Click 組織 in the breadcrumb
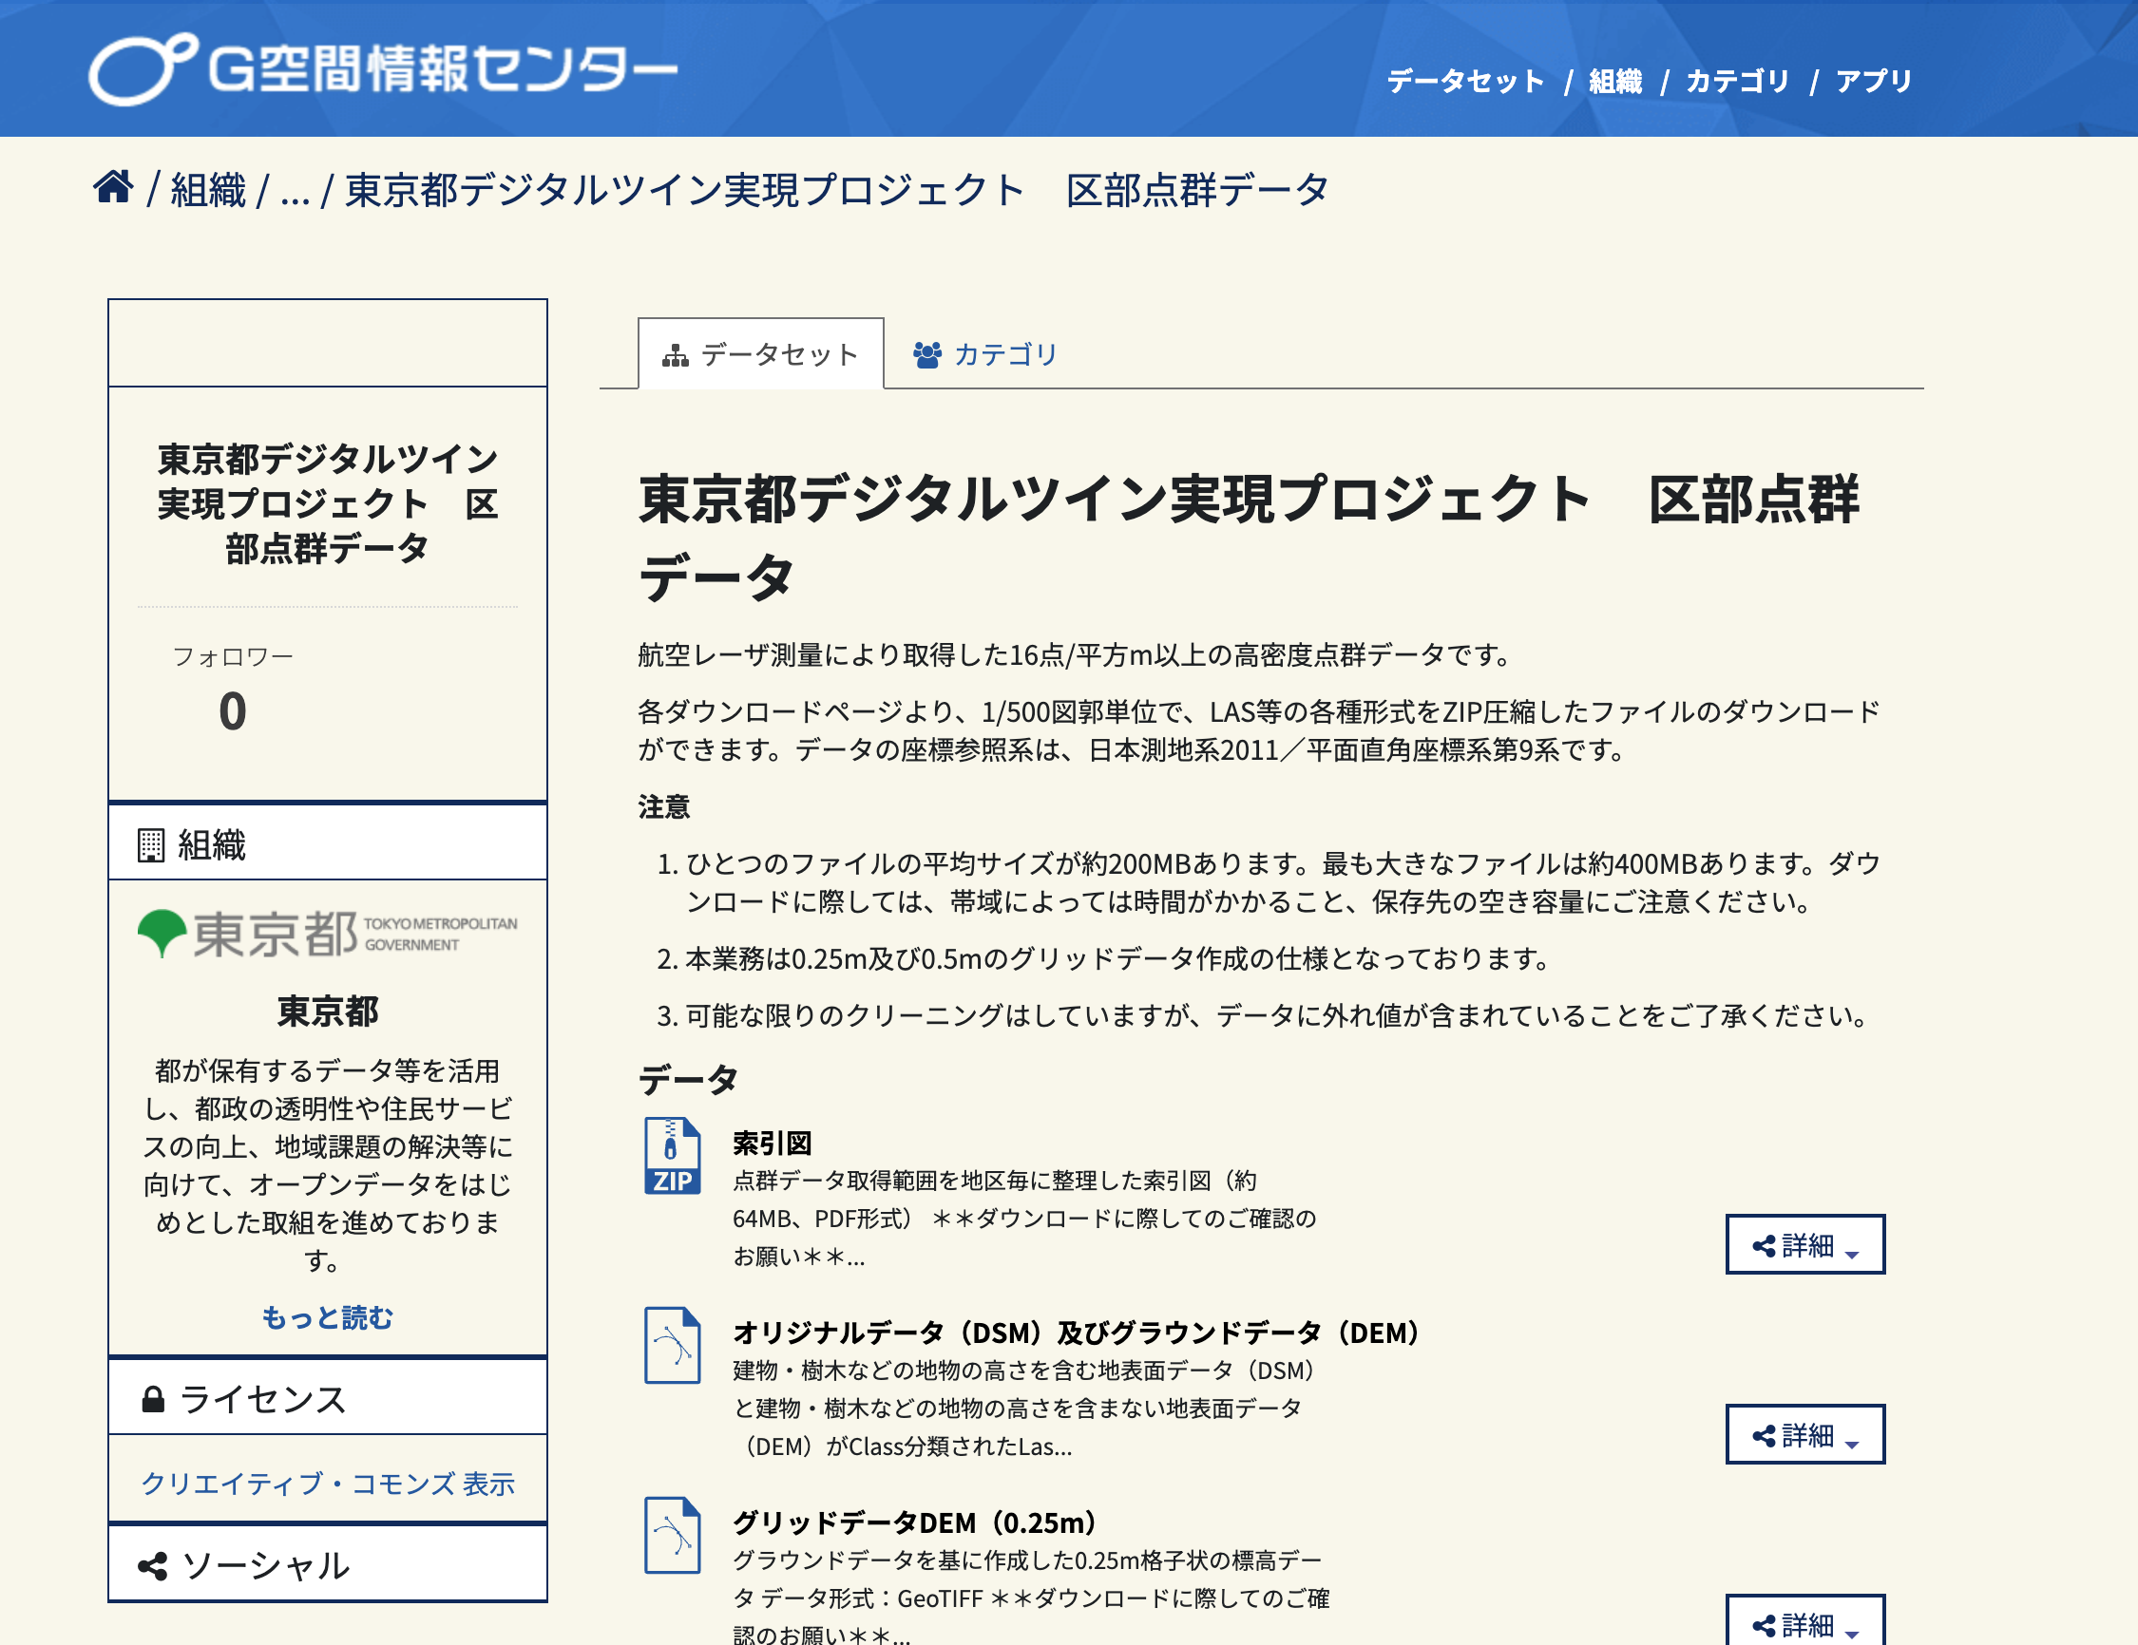 207,190
